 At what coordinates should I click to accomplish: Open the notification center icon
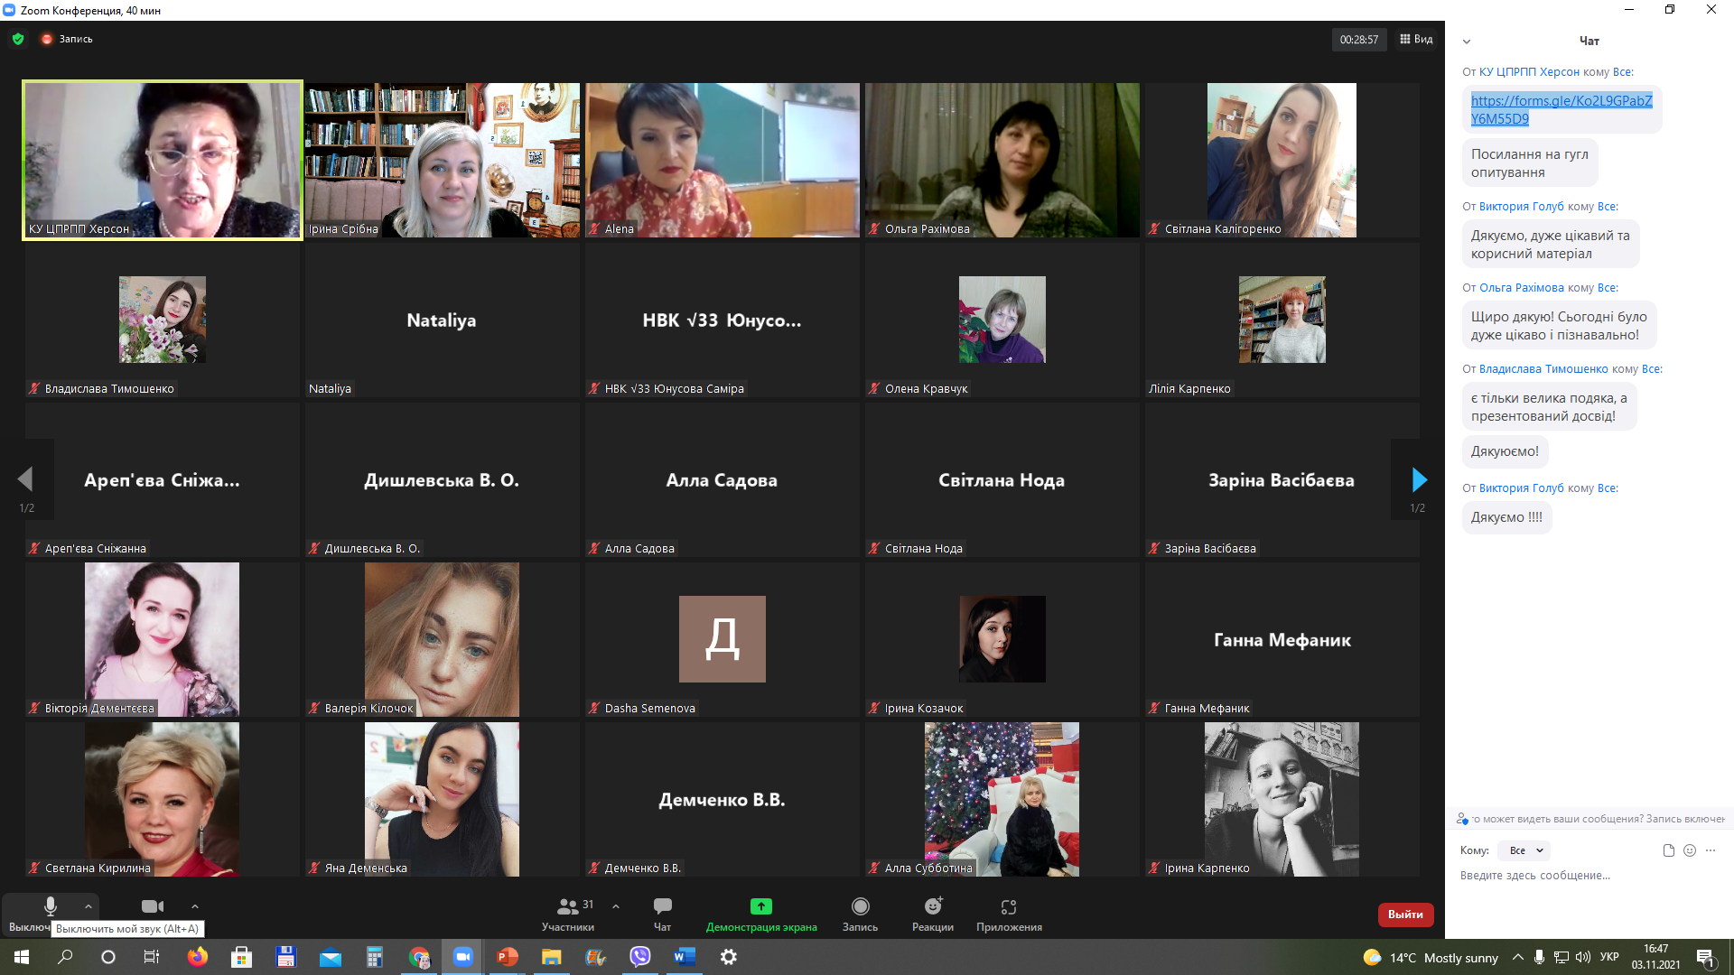pyautogui.click(x=1706, y=957)
